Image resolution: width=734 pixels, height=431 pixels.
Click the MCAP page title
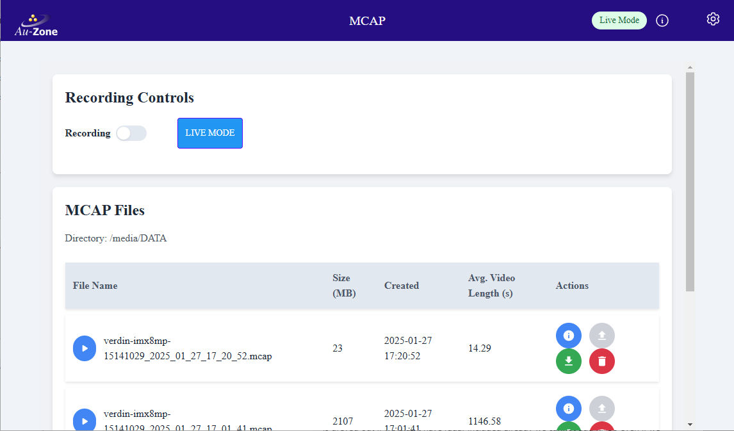tap(367, 20)
